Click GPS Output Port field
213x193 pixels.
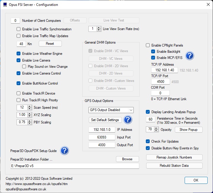(x=102, y=145)
